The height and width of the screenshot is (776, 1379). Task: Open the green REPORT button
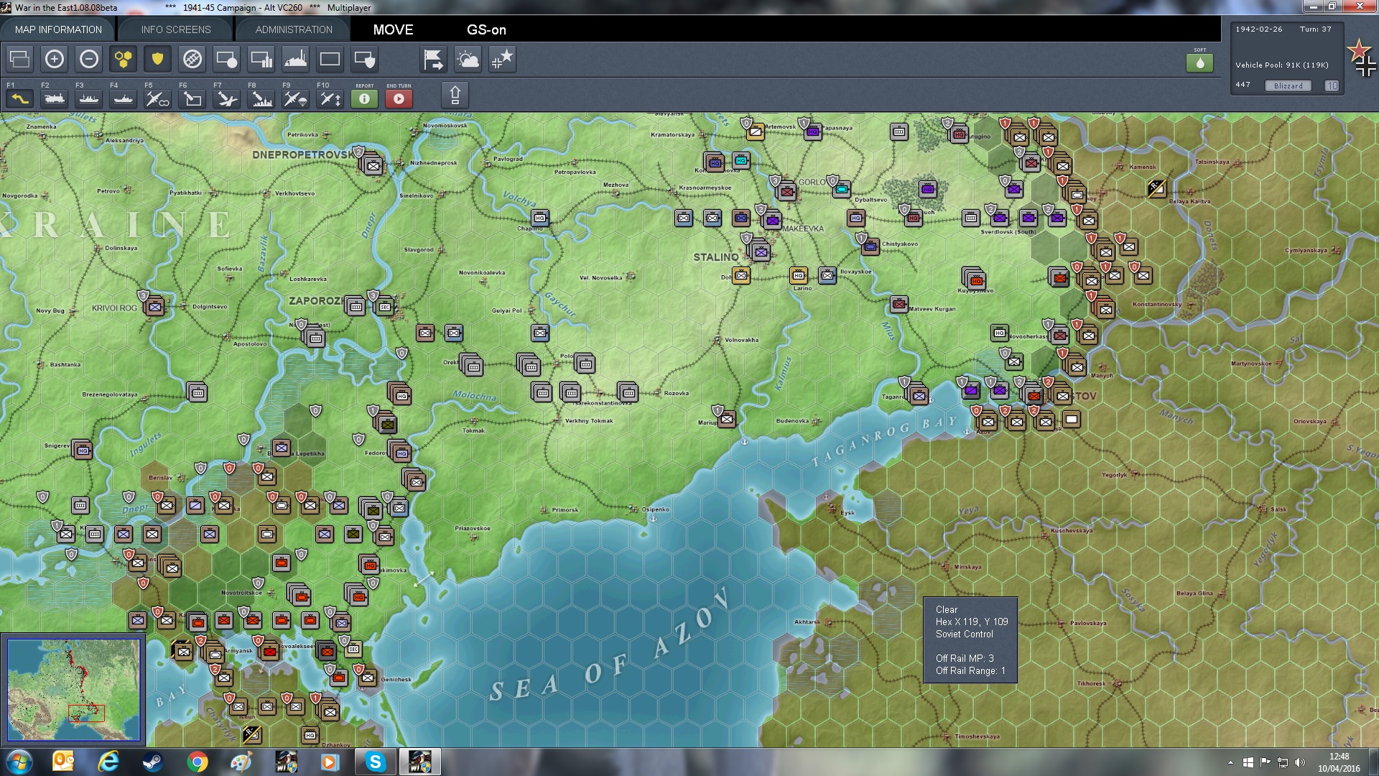[364, 98]
